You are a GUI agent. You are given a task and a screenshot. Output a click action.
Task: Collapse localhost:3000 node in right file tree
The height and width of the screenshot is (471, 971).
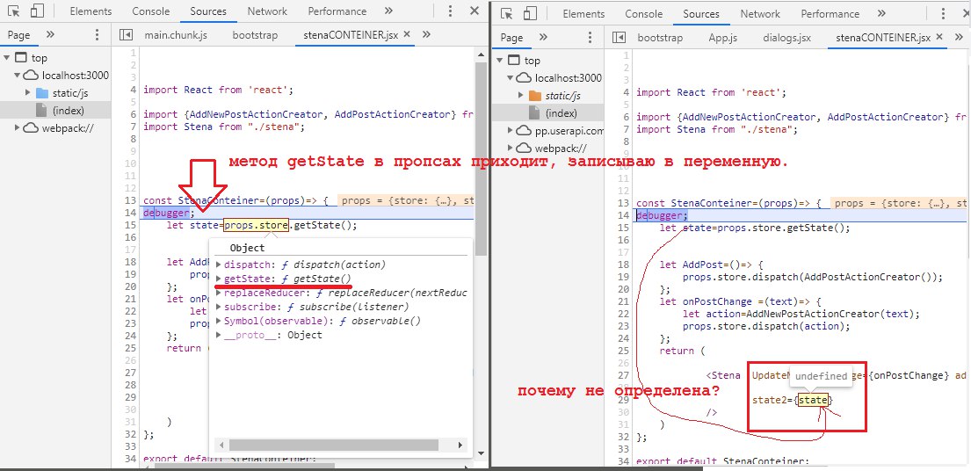511,78
